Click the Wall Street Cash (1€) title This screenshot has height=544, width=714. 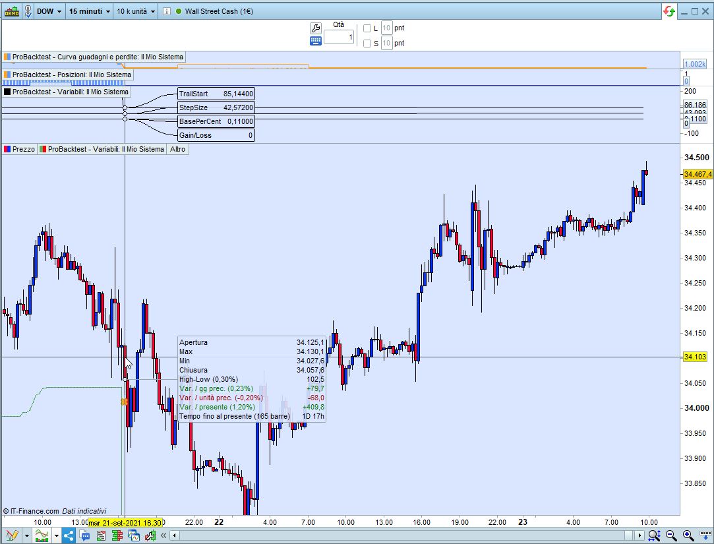pyautogui.click(x=219, y=11)
